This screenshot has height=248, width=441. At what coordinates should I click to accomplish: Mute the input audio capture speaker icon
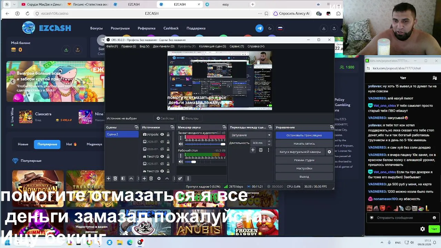click(x=181, y=144)
